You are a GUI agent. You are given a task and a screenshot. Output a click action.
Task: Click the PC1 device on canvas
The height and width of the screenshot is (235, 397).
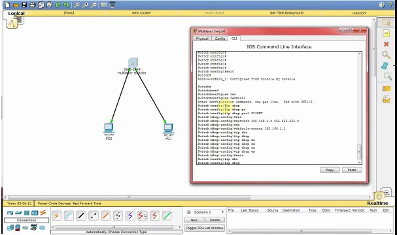[x=168, y=128]
